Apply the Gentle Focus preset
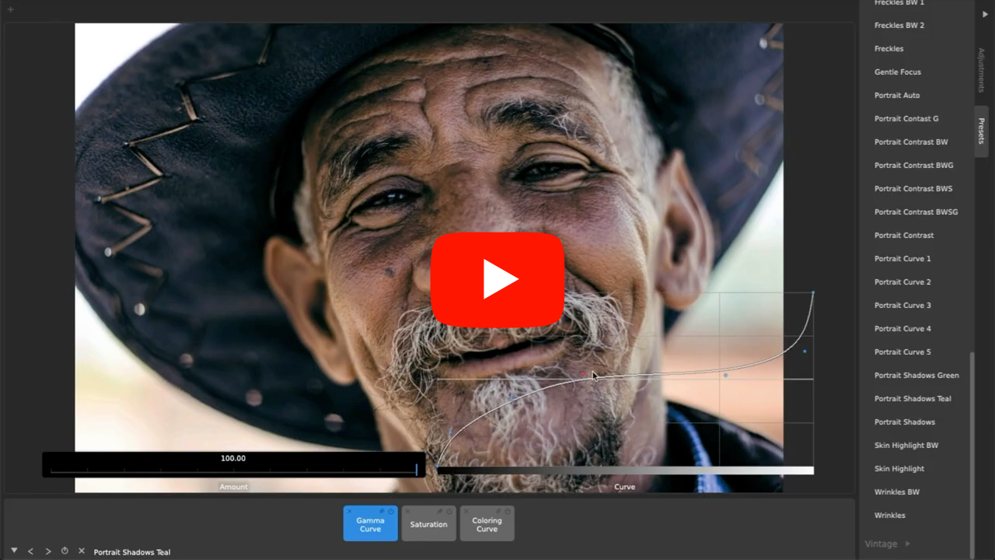 [x=898, y=72]
